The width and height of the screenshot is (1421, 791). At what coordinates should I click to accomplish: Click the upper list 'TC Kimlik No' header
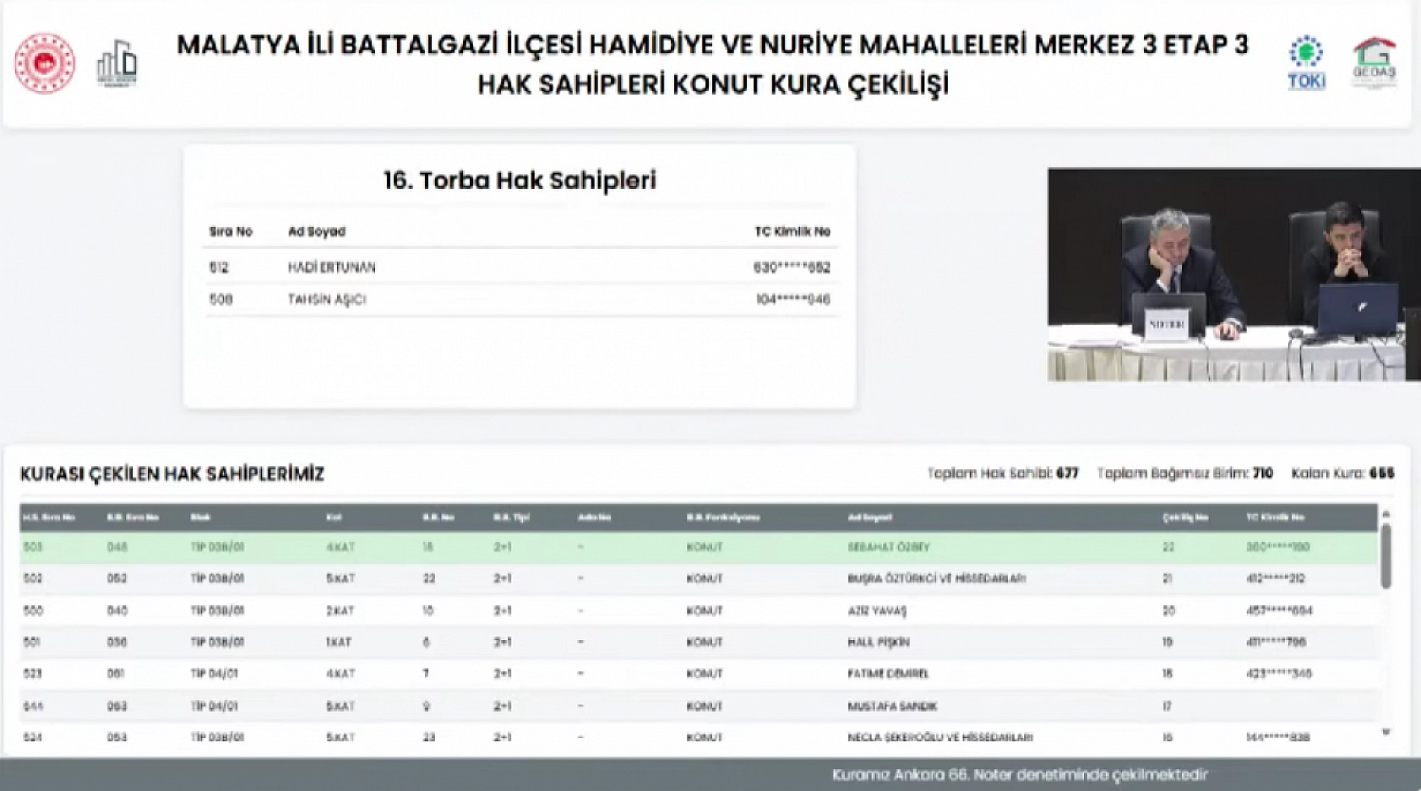[792, 231]
